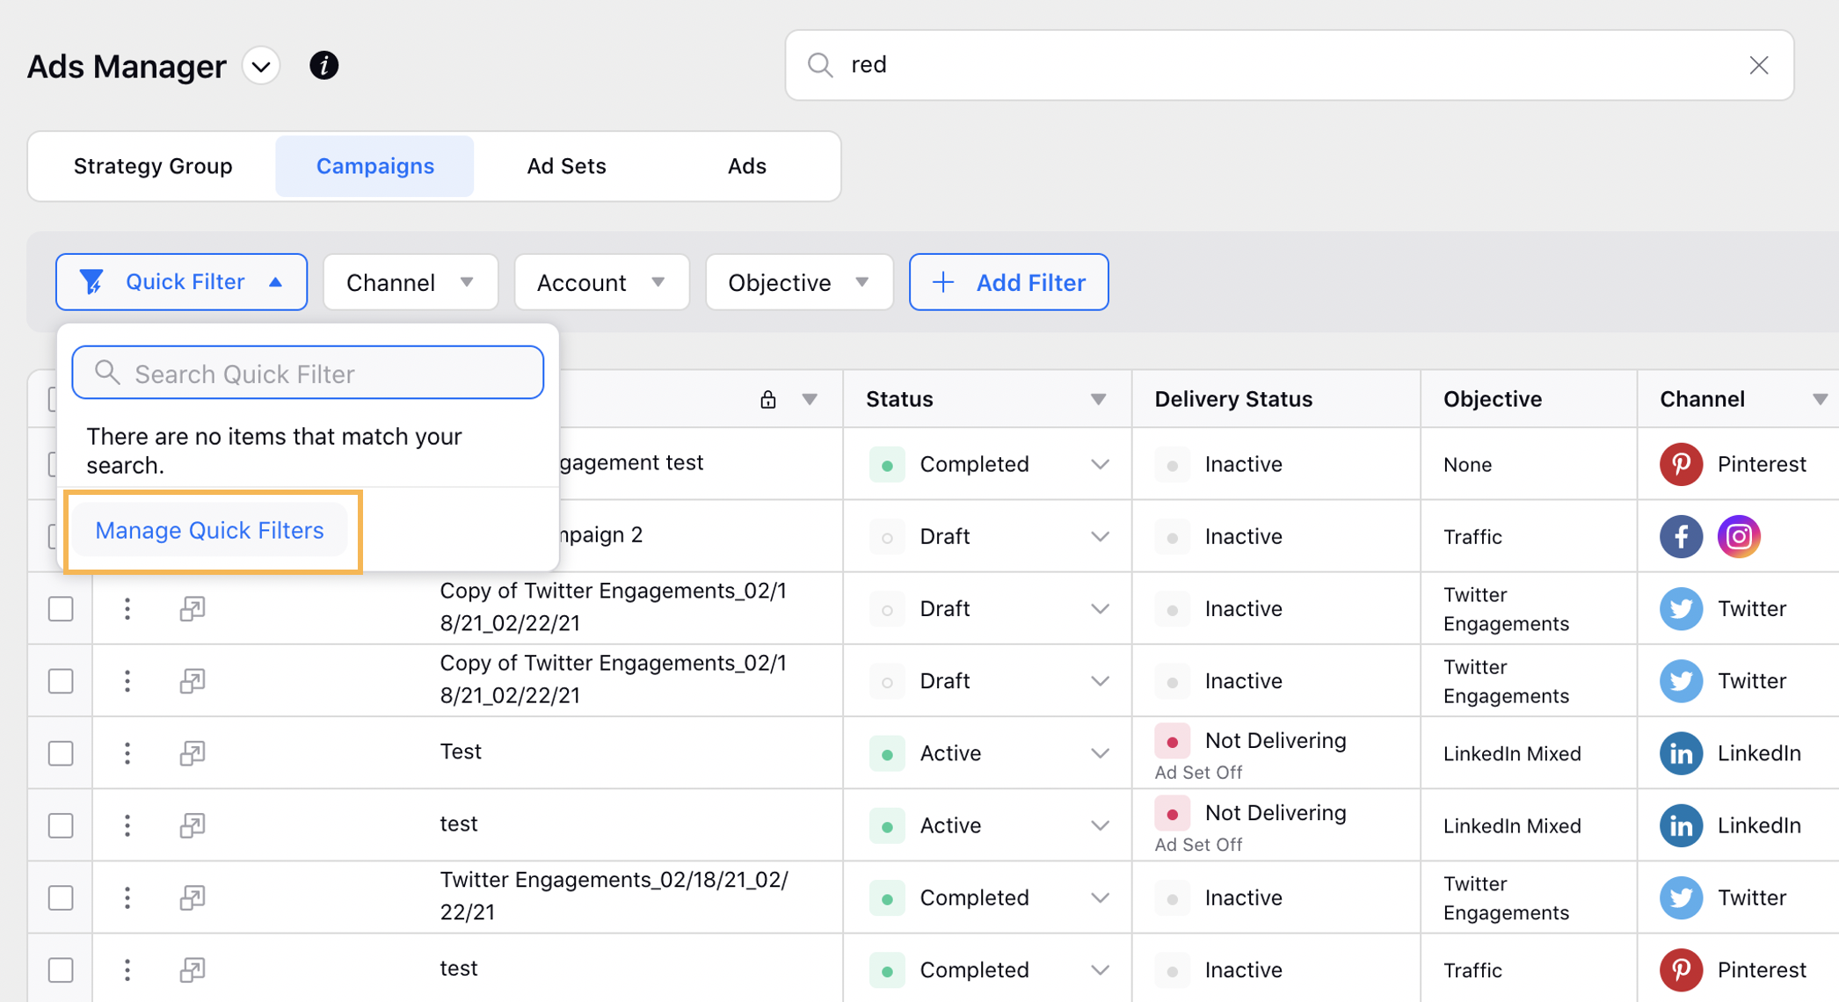Image resolution: width=1839 pixels, height=1002 pixels.
Task: Click the Instagram channel icon
Action: [x=1739, y=536]
